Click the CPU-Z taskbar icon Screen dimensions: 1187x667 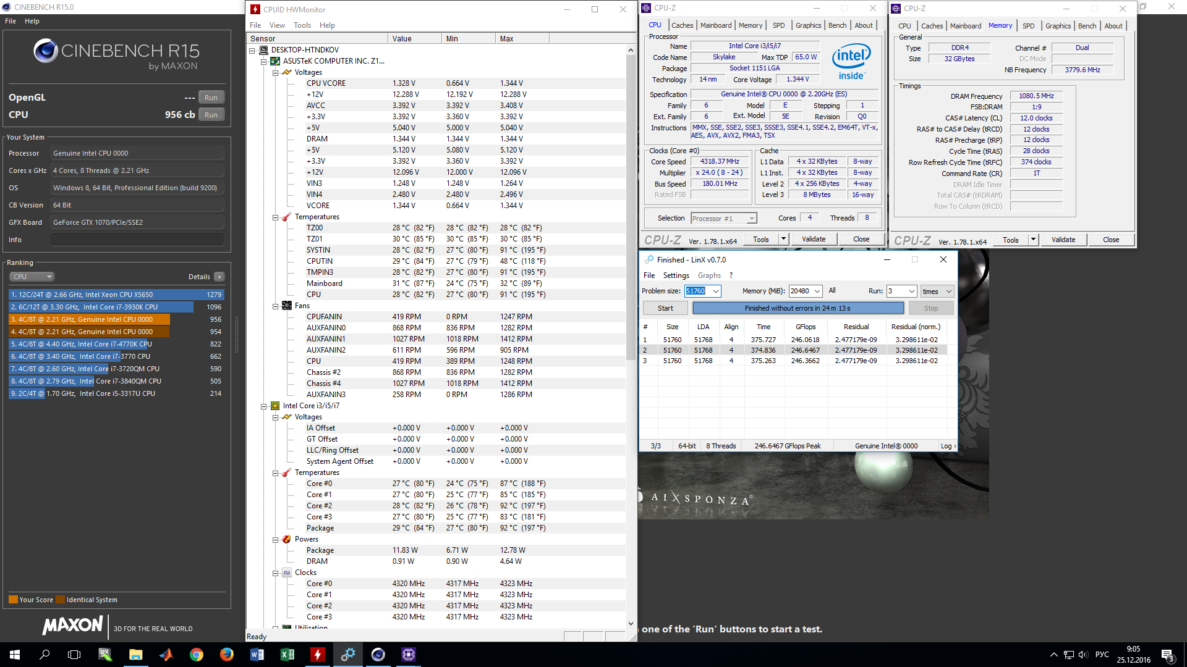click(x=408, y=655)
